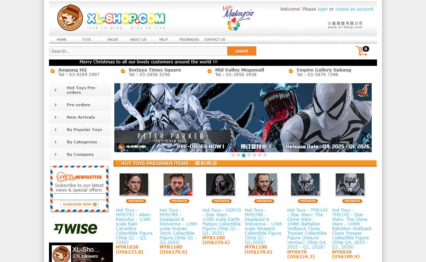This screenshot has height=262, width=426.
Task: Click the Mid Valley Megamall home icon
Action: pos(210,71)
